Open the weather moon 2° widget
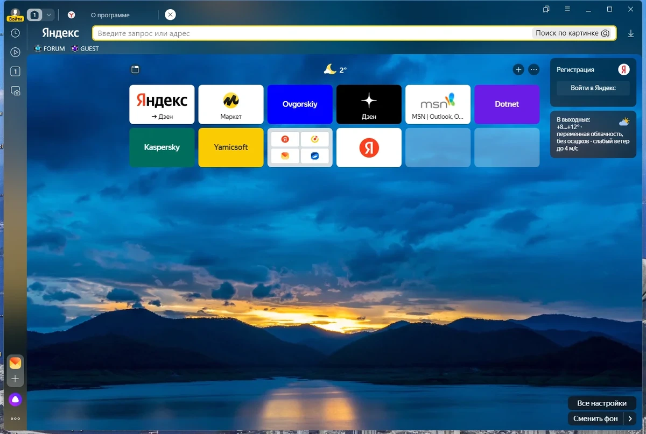Viewport: 646px width, 434px height. point(335,69)
